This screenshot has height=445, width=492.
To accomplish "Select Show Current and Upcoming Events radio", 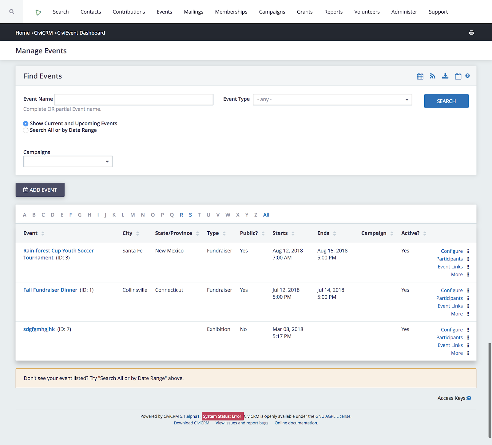I will 26,124.
